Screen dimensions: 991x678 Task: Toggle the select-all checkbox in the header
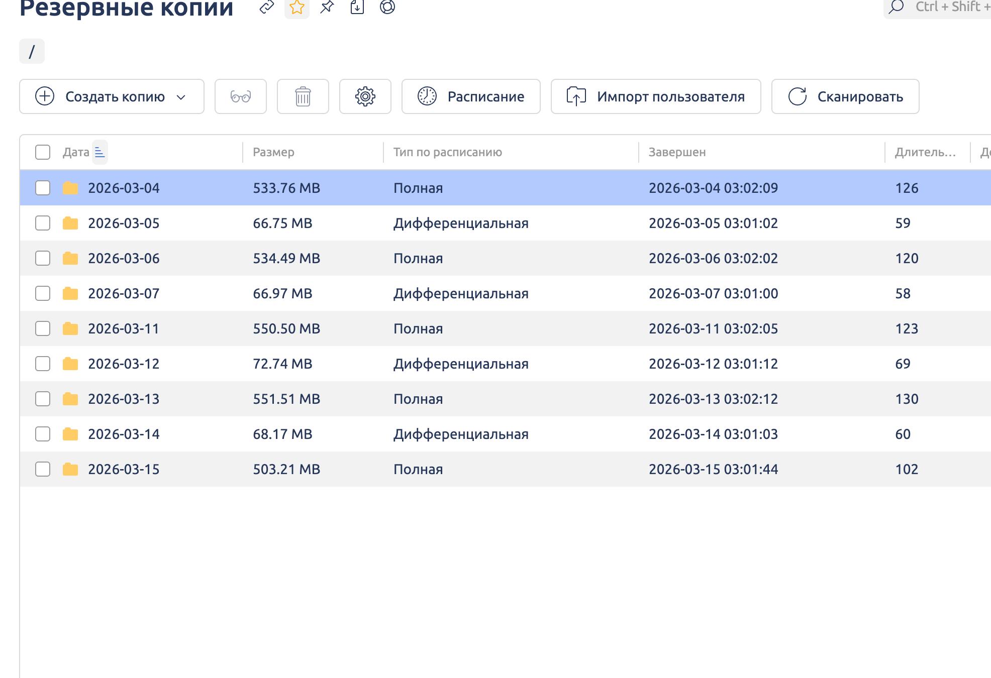pos(43,152)
